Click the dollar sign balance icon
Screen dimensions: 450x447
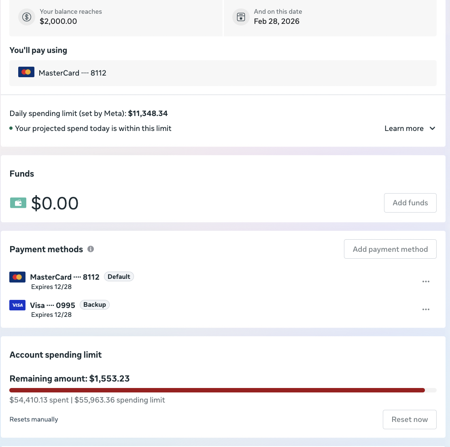pos(27,17)
